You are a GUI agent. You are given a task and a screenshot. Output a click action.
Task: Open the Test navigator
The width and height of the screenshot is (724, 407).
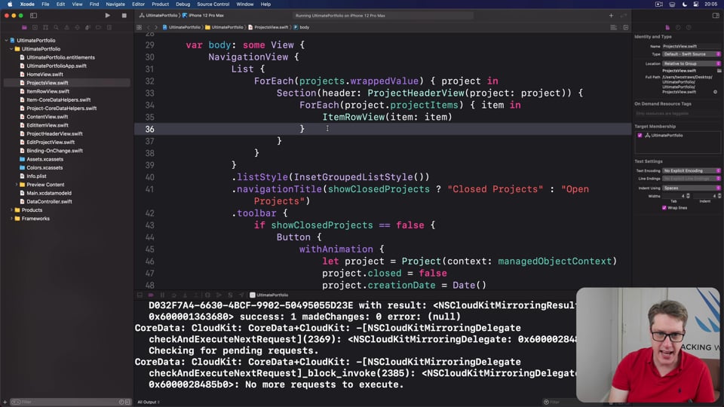(x=77, y=27)
